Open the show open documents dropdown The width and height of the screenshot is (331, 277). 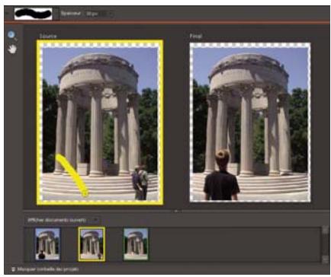click(x=63, y=220)
